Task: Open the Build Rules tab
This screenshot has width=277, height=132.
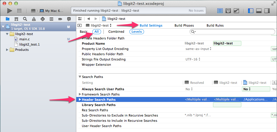Action: pos(215,25)
